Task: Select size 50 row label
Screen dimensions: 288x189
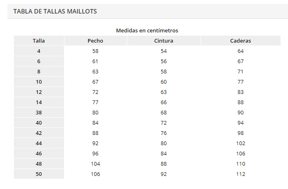Action: pyautogui.click(x=39, y=174)
